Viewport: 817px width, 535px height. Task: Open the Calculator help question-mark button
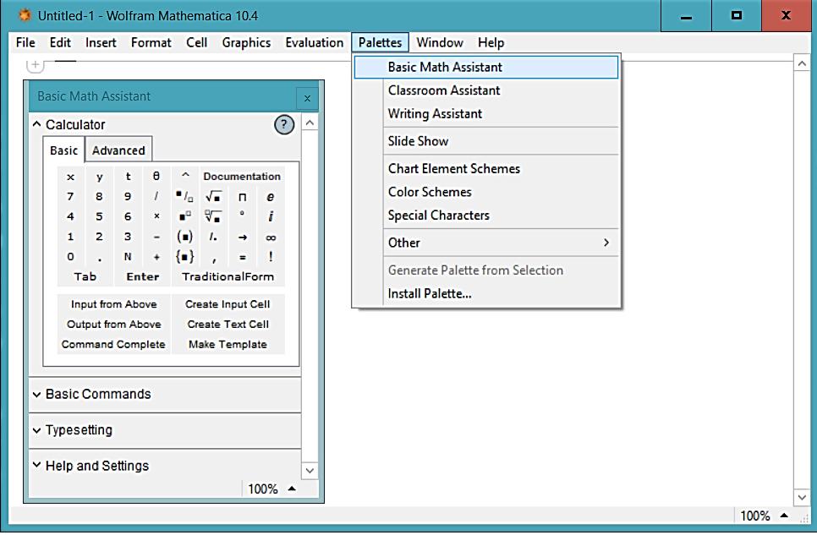coord(284,124)
